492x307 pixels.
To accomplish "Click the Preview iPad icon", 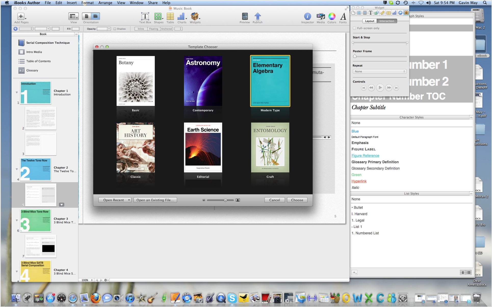I will (x=244, y=17).
